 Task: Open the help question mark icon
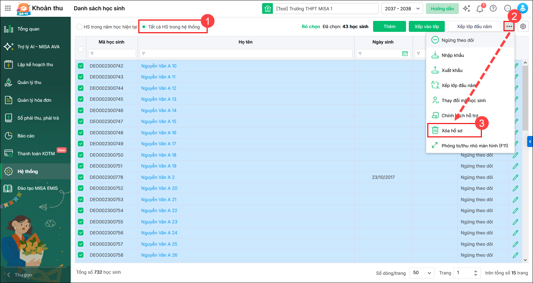[x=493, y=9]
